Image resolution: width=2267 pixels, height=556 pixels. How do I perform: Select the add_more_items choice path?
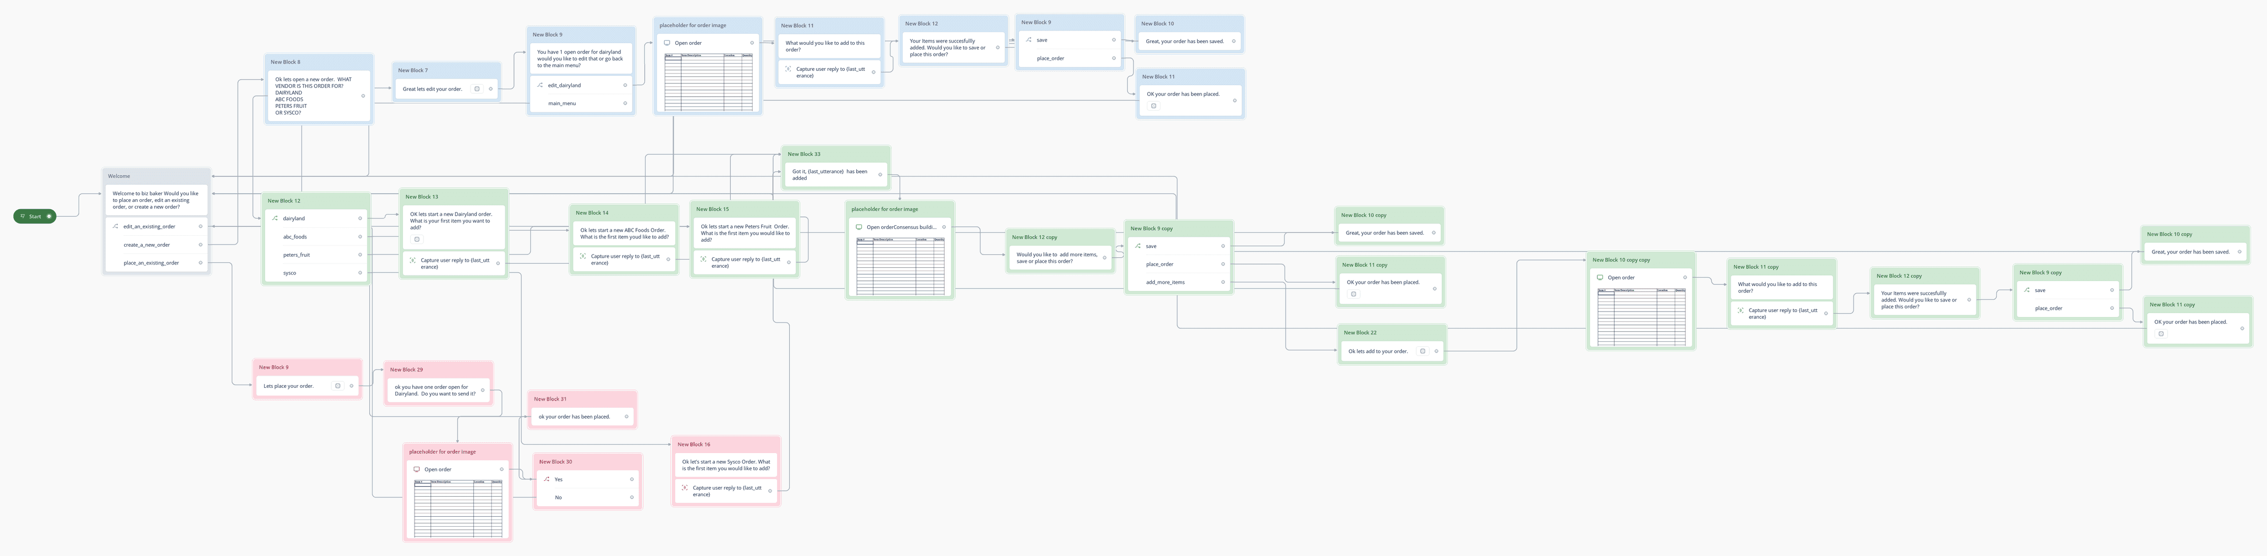1179,282
